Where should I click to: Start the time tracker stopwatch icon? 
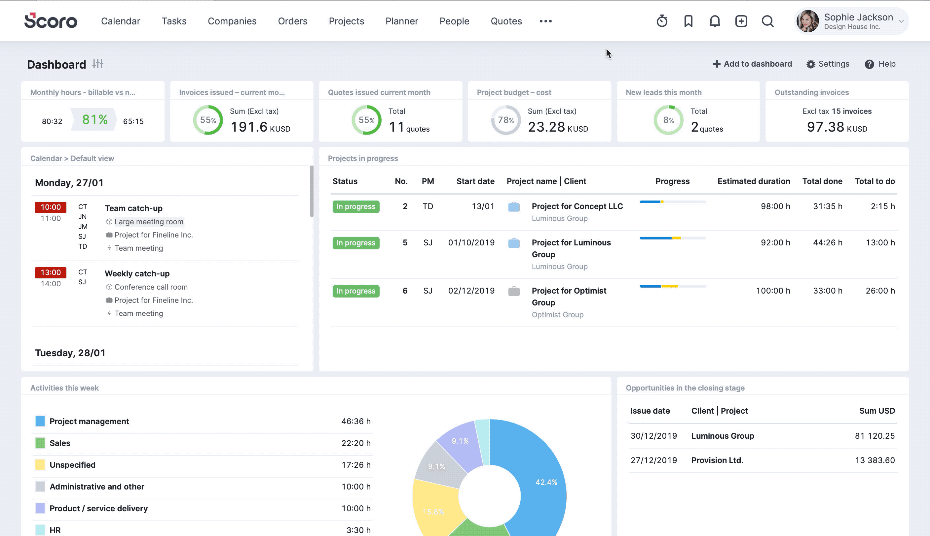click(x=662, y=21)
